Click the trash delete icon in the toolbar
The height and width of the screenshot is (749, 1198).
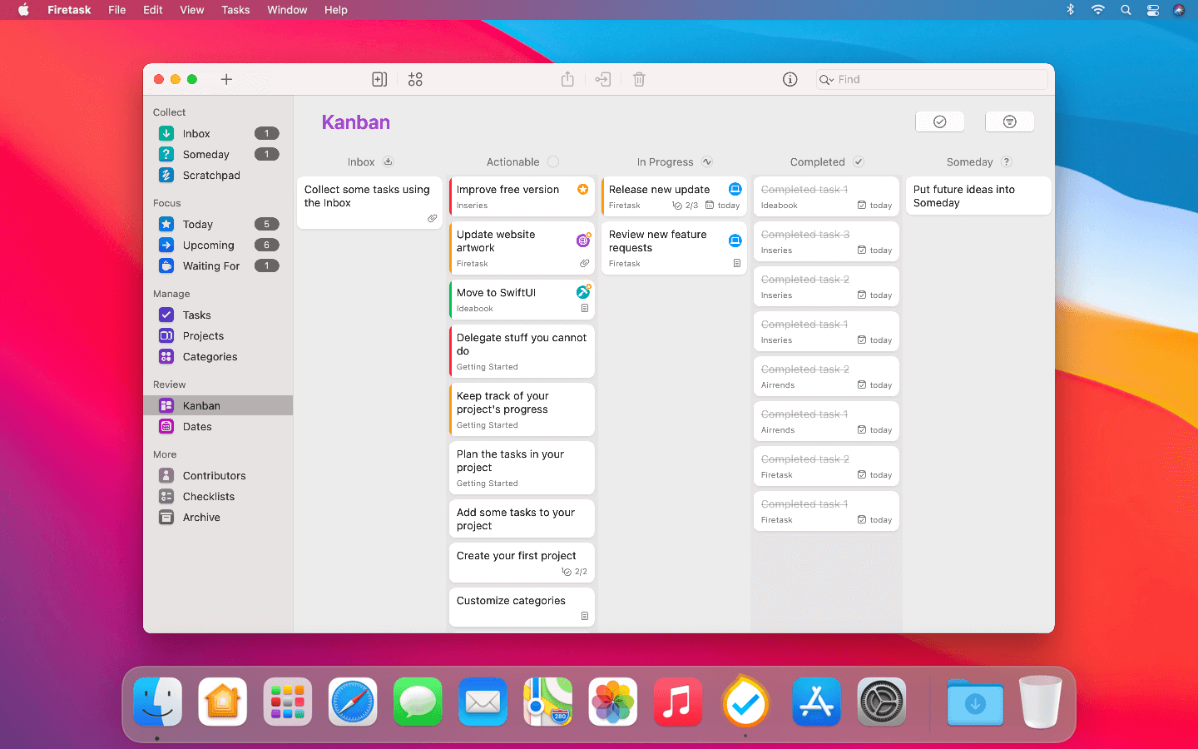(638, 79)
